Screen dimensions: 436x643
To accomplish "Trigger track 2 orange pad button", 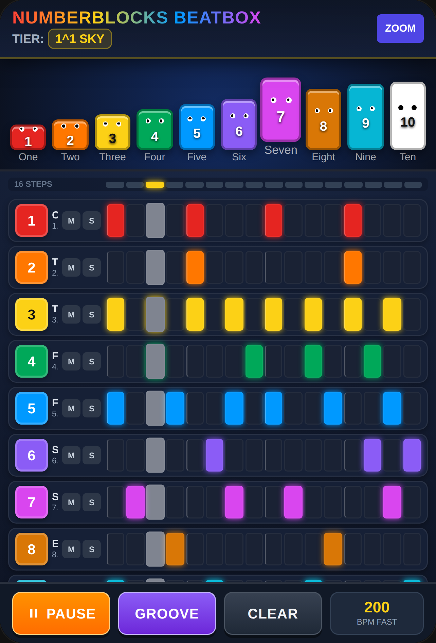I will tap(32, 267).
